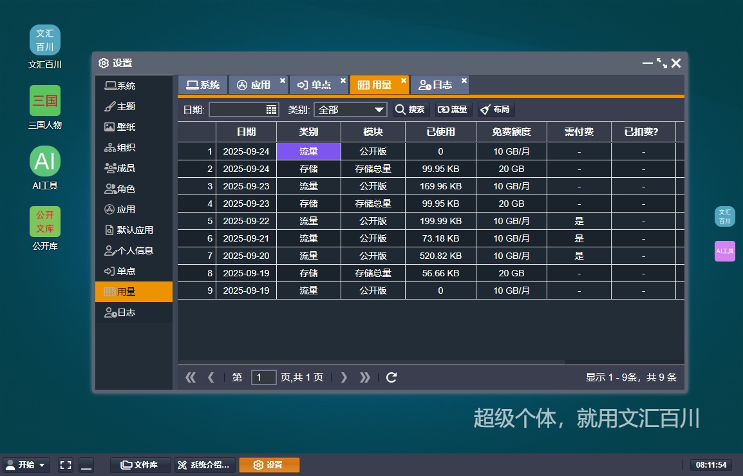Click the refresh icon in the pagination bar
The height and width of the screenshot is (476, 743).
point(391,377)
